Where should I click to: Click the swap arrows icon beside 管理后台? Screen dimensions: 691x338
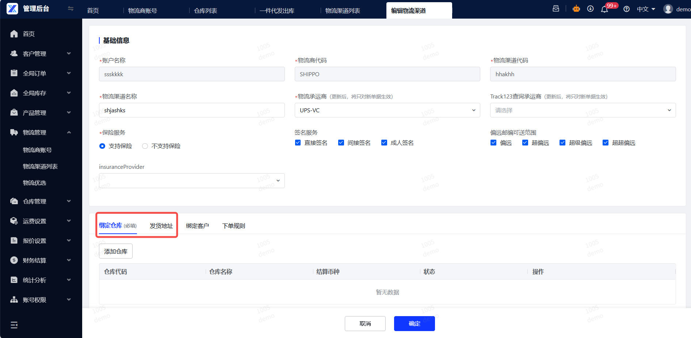click(x=71, y=9)
